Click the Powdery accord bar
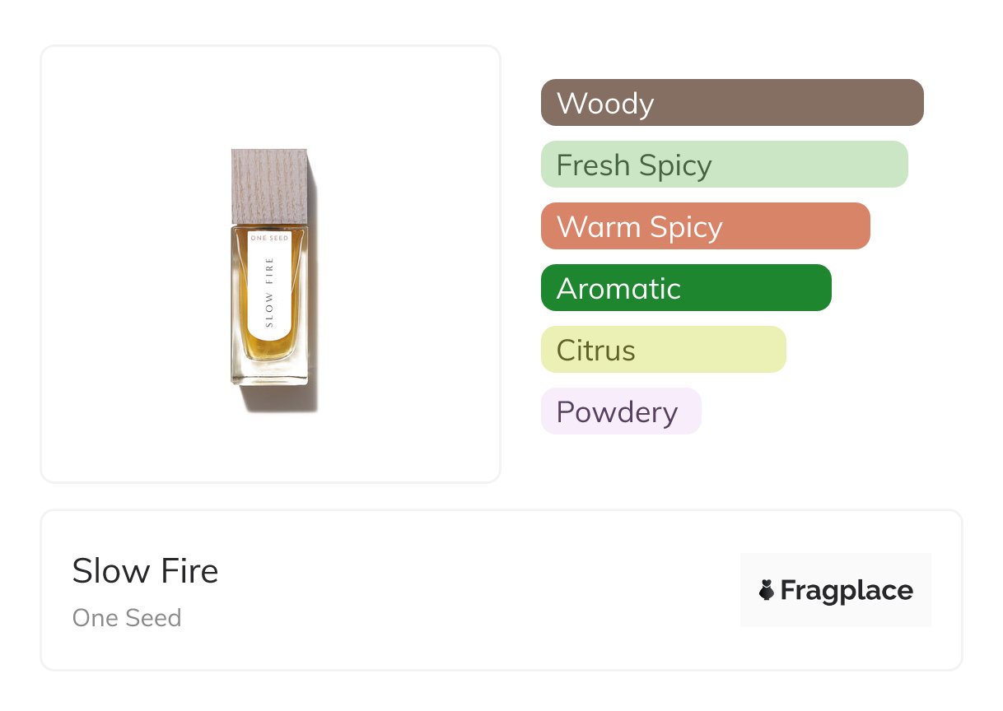The image size is (1003, 711). click(x=620, y=411)
